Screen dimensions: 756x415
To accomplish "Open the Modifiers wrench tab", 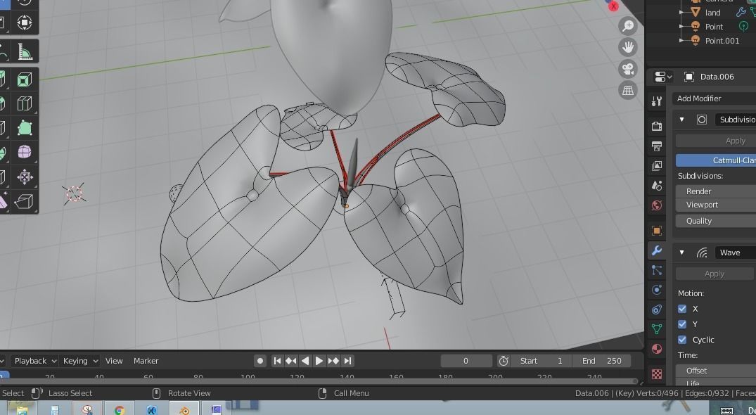I will click(x=657, y=250).
